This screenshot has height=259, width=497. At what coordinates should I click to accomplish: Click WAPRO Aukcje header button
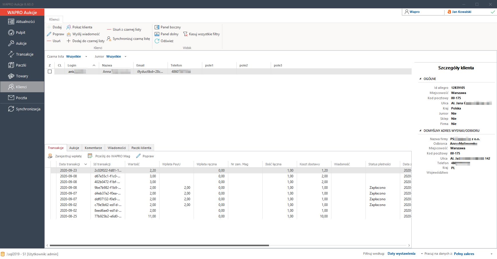click(x=22, y=12)
